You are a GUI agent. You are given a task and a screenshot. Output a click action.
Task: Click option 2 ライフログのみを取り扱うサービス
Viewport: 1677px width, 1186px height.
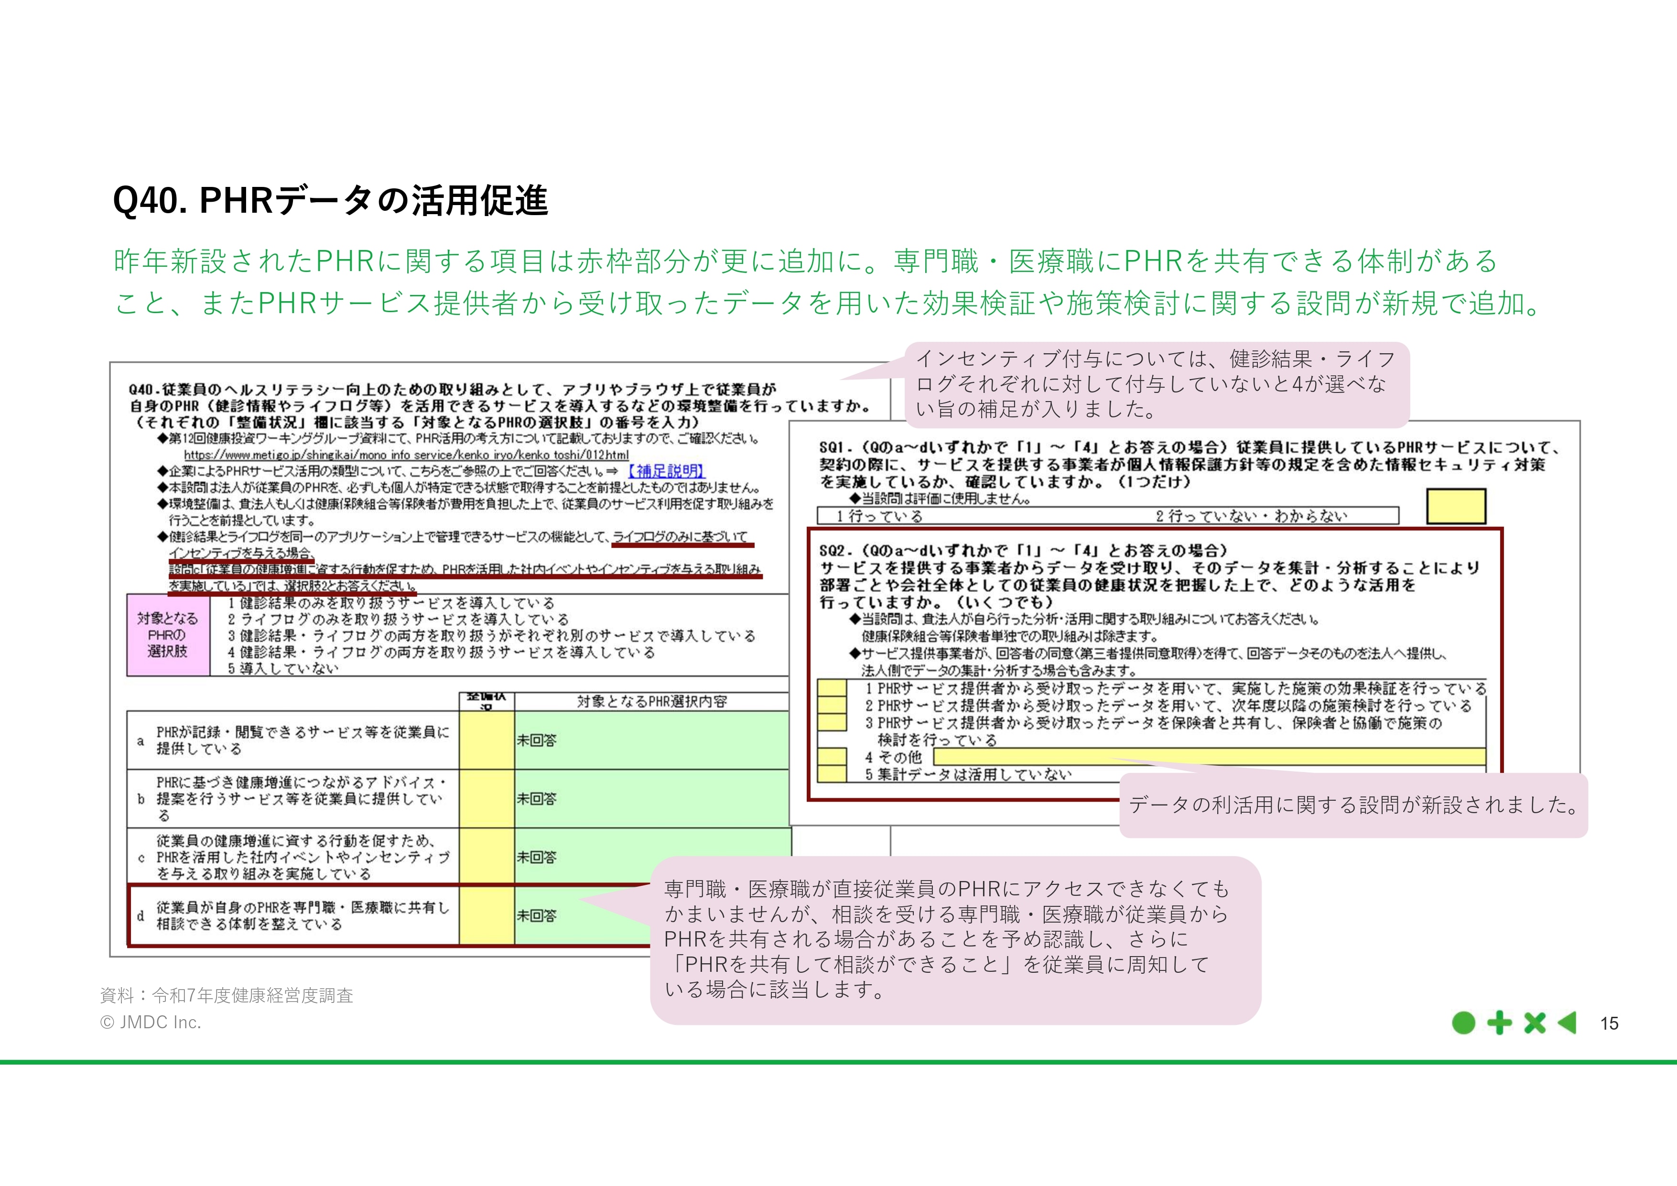click(398, 619)
